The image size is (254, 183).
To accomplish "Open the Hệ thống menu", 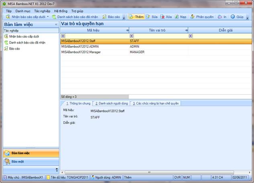I will (61, 11).
